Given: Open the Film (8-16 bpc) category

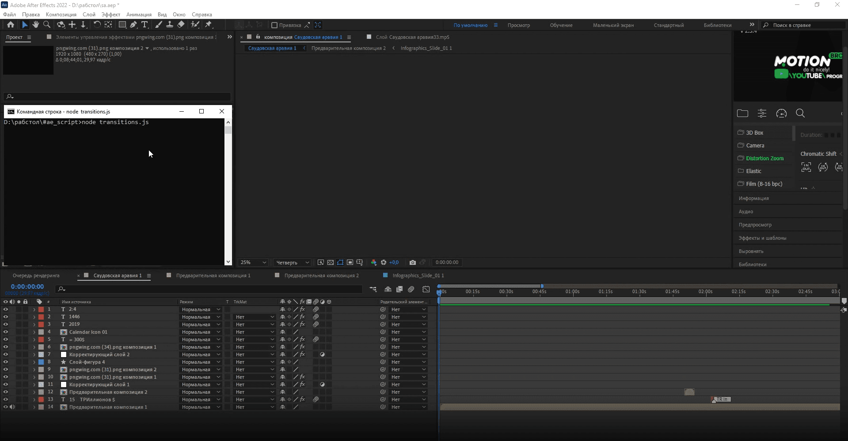Looking at the screenshot, I should tap(764, 184).
